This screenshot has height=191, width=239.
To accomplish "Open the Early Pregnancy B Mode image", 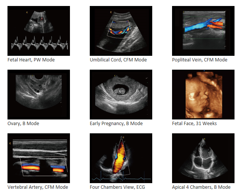I will pyautogui.click(x=121, y=94).
